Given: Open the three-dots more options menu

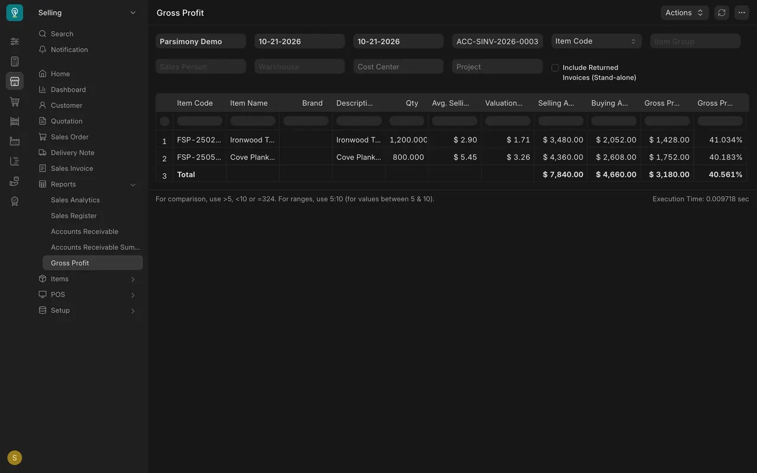Looking at the screenshot, I should click(x=742, y=12).
